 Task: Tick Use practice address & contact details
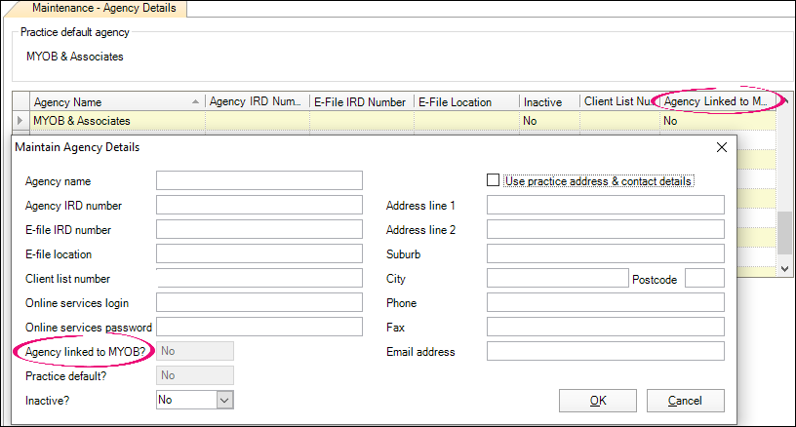(x=495, y=181)
